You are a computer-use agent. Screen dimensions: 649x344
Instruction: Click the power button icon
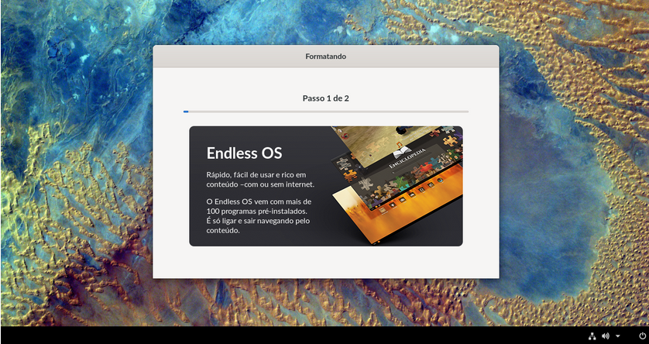point(642,335)
